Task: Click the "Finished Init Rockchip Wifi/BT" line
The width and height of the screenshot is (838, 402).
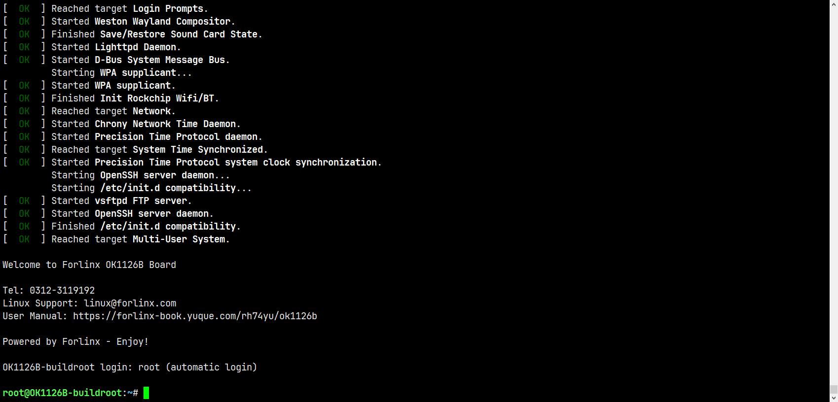Action: 135,99
